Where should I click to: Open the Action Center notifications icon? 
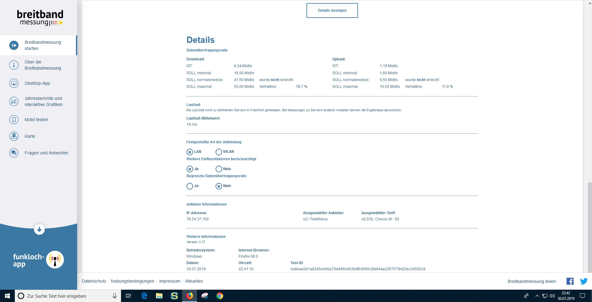pyautogui.click(x=582, y=296)
